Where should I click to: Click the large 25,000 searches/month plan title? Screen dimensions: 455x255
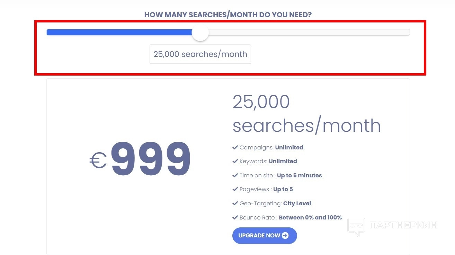[x=306, y=114]
